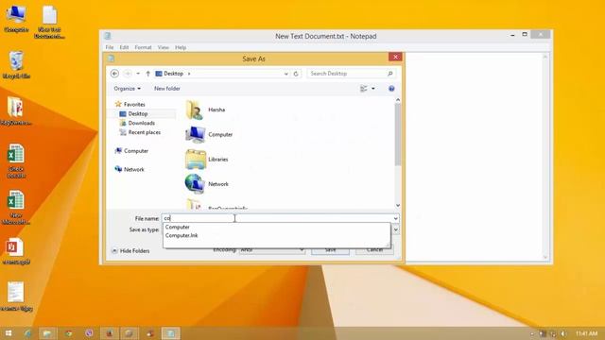Open Internet Explorer from the taskbar
Viewport: 605px width, 340px height.
point(27,333)
